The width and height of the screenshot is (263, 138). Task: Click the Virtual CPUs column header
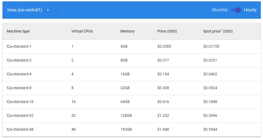[82, 31]
